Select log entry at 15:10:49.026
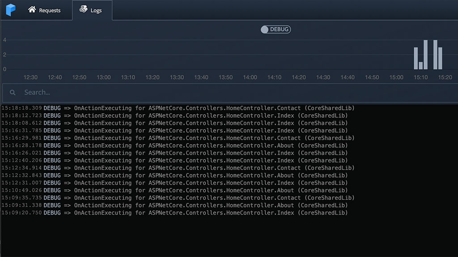This screenshot has height=257, width=458. 175,191
